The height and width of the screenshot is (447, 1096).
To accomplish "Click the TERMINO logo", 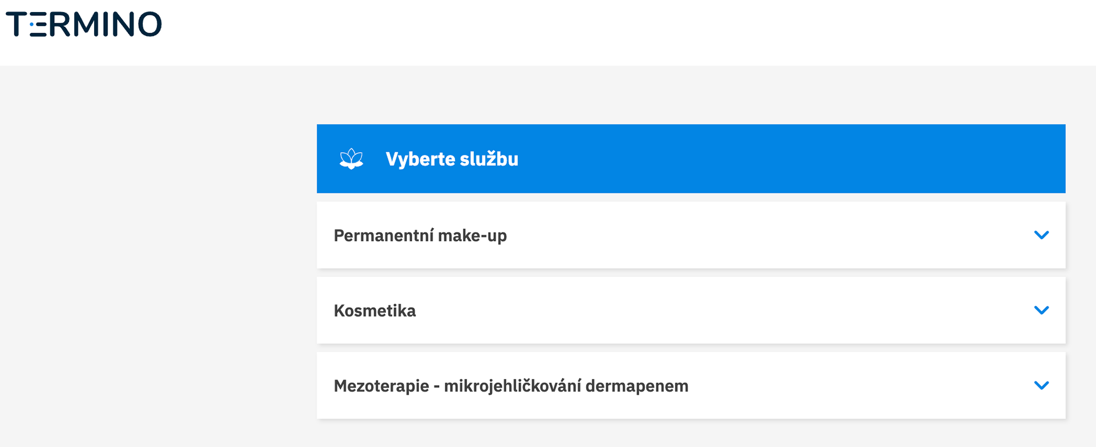I will tap(83, 25).
